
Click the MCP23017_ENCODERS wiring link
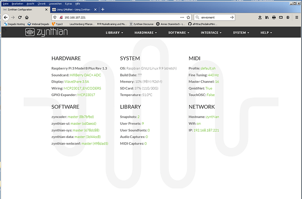(x=82, y=88)
